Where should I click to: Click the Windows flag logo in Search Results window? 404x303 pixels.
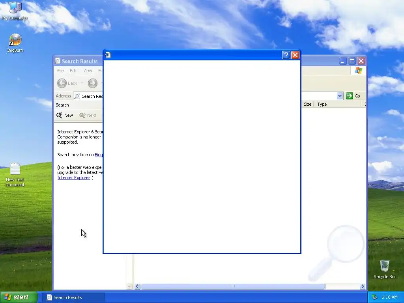(358, 70)
